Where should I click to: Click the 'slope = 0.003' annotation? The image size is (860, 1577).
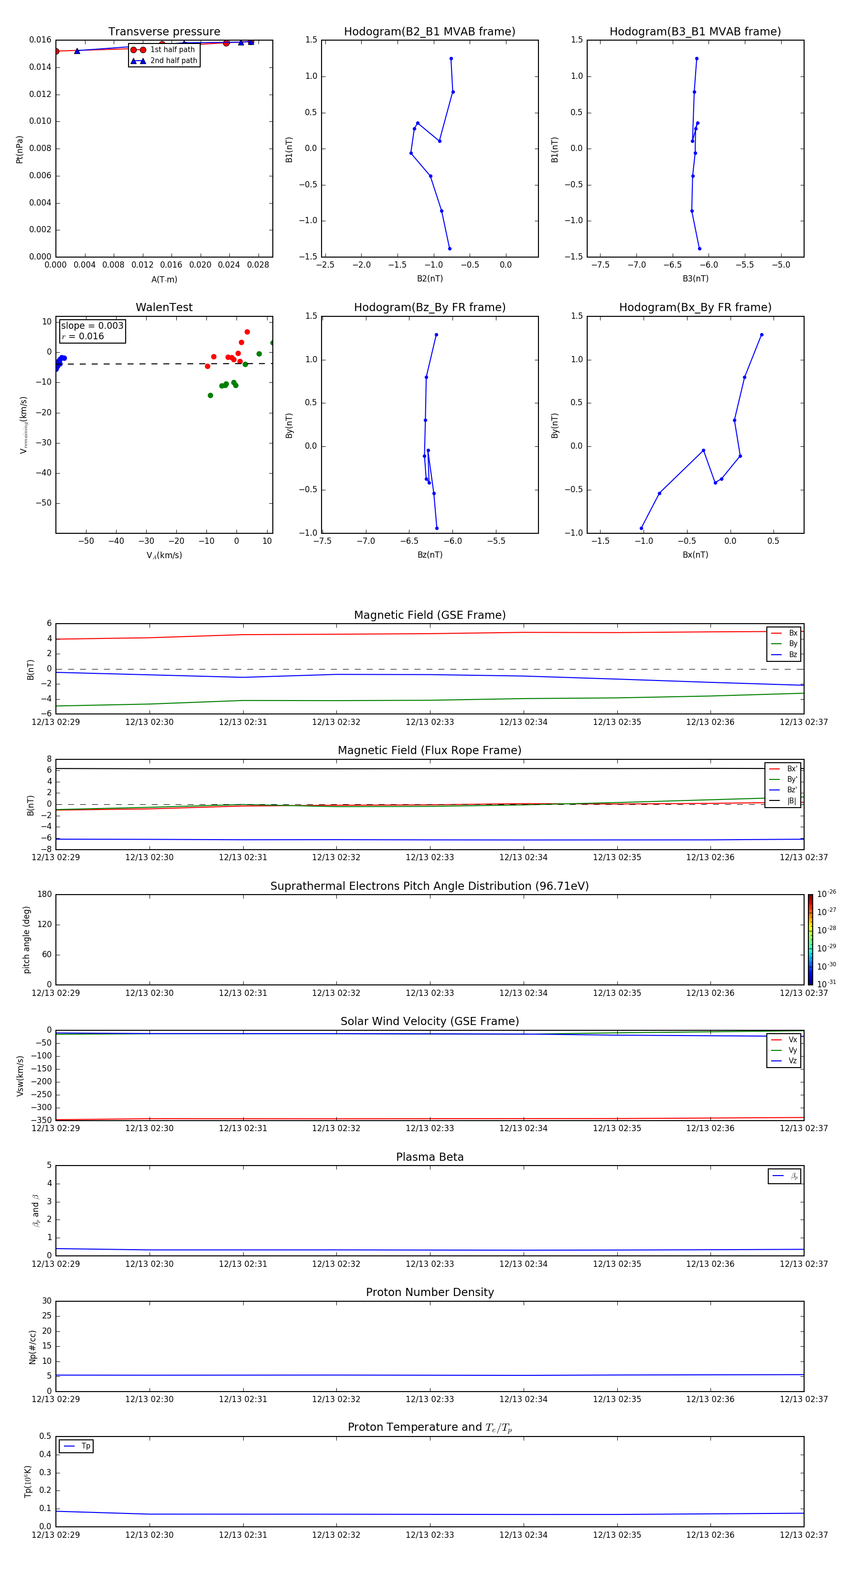click(92, 326)
